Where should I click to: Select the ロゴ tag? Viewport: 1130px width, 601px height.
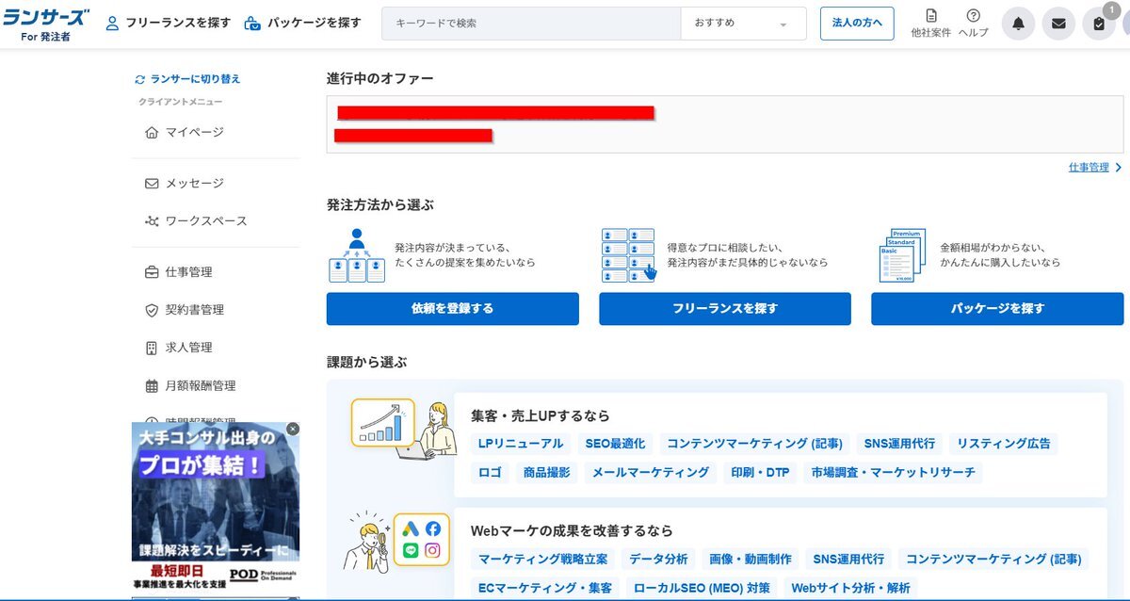(491, 473)
